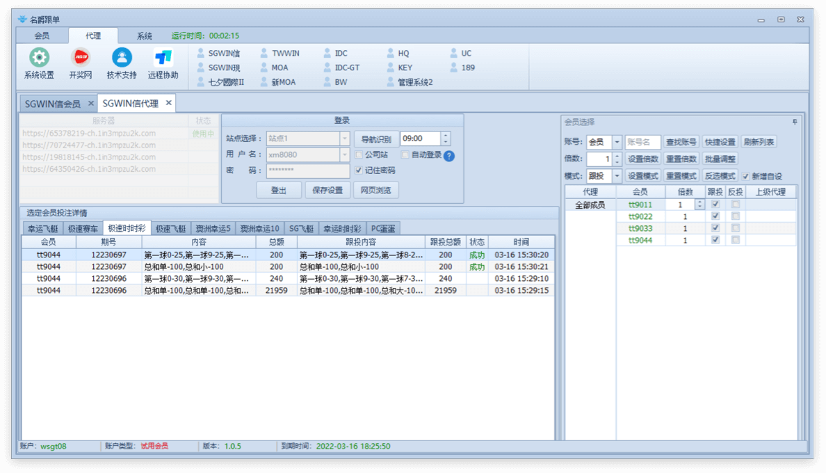The width and height of the screenshot is (826, 473).
Task: Click the 账号名 account name input field
Action: coord(642,142)
